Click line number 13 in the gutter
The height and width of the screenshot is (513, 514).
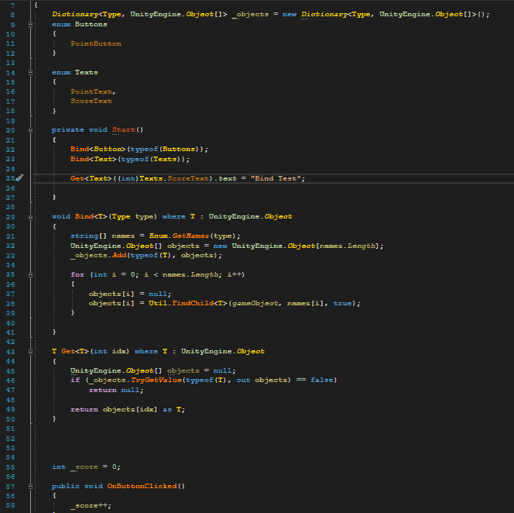10,63
